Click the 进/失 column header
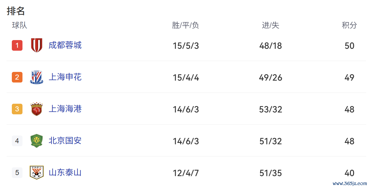 271,25
